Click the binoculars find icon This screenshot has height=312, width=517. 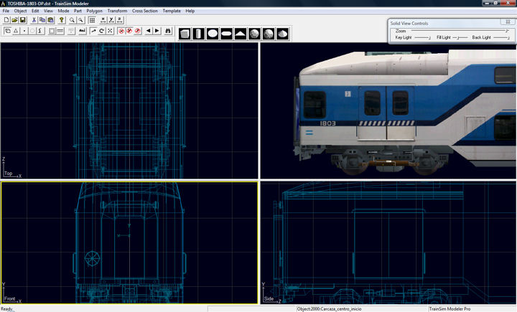click(x=169, y=32)
